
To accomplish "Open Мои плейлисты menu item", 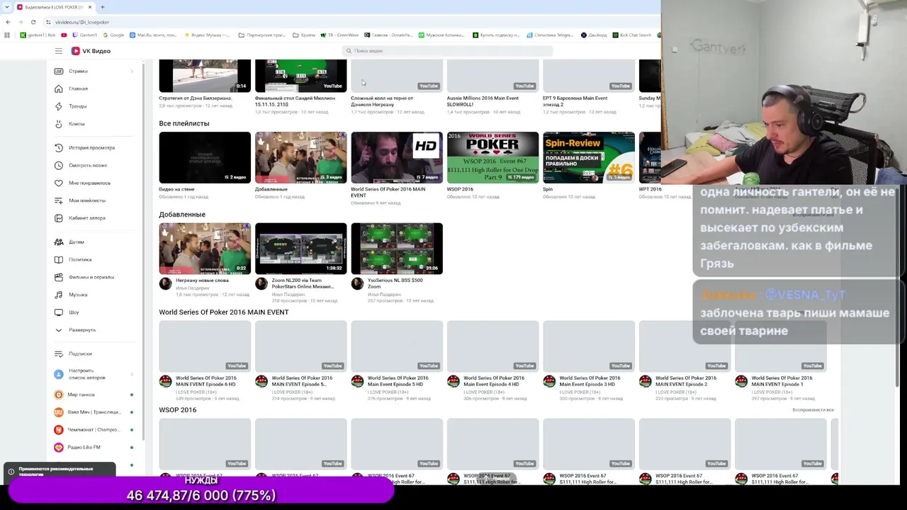I will pos(87,200).
